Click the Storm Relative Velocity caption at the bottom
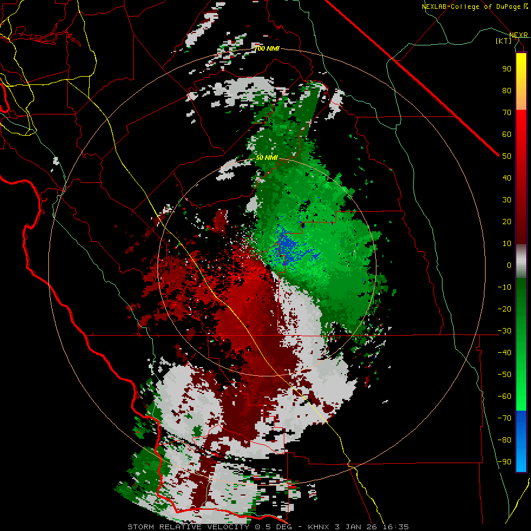The image size is (531, 531). click(268, 527)
